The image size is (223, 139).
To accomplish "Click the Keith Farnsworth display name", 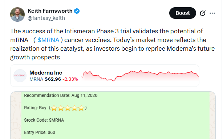I will (50, 11).
